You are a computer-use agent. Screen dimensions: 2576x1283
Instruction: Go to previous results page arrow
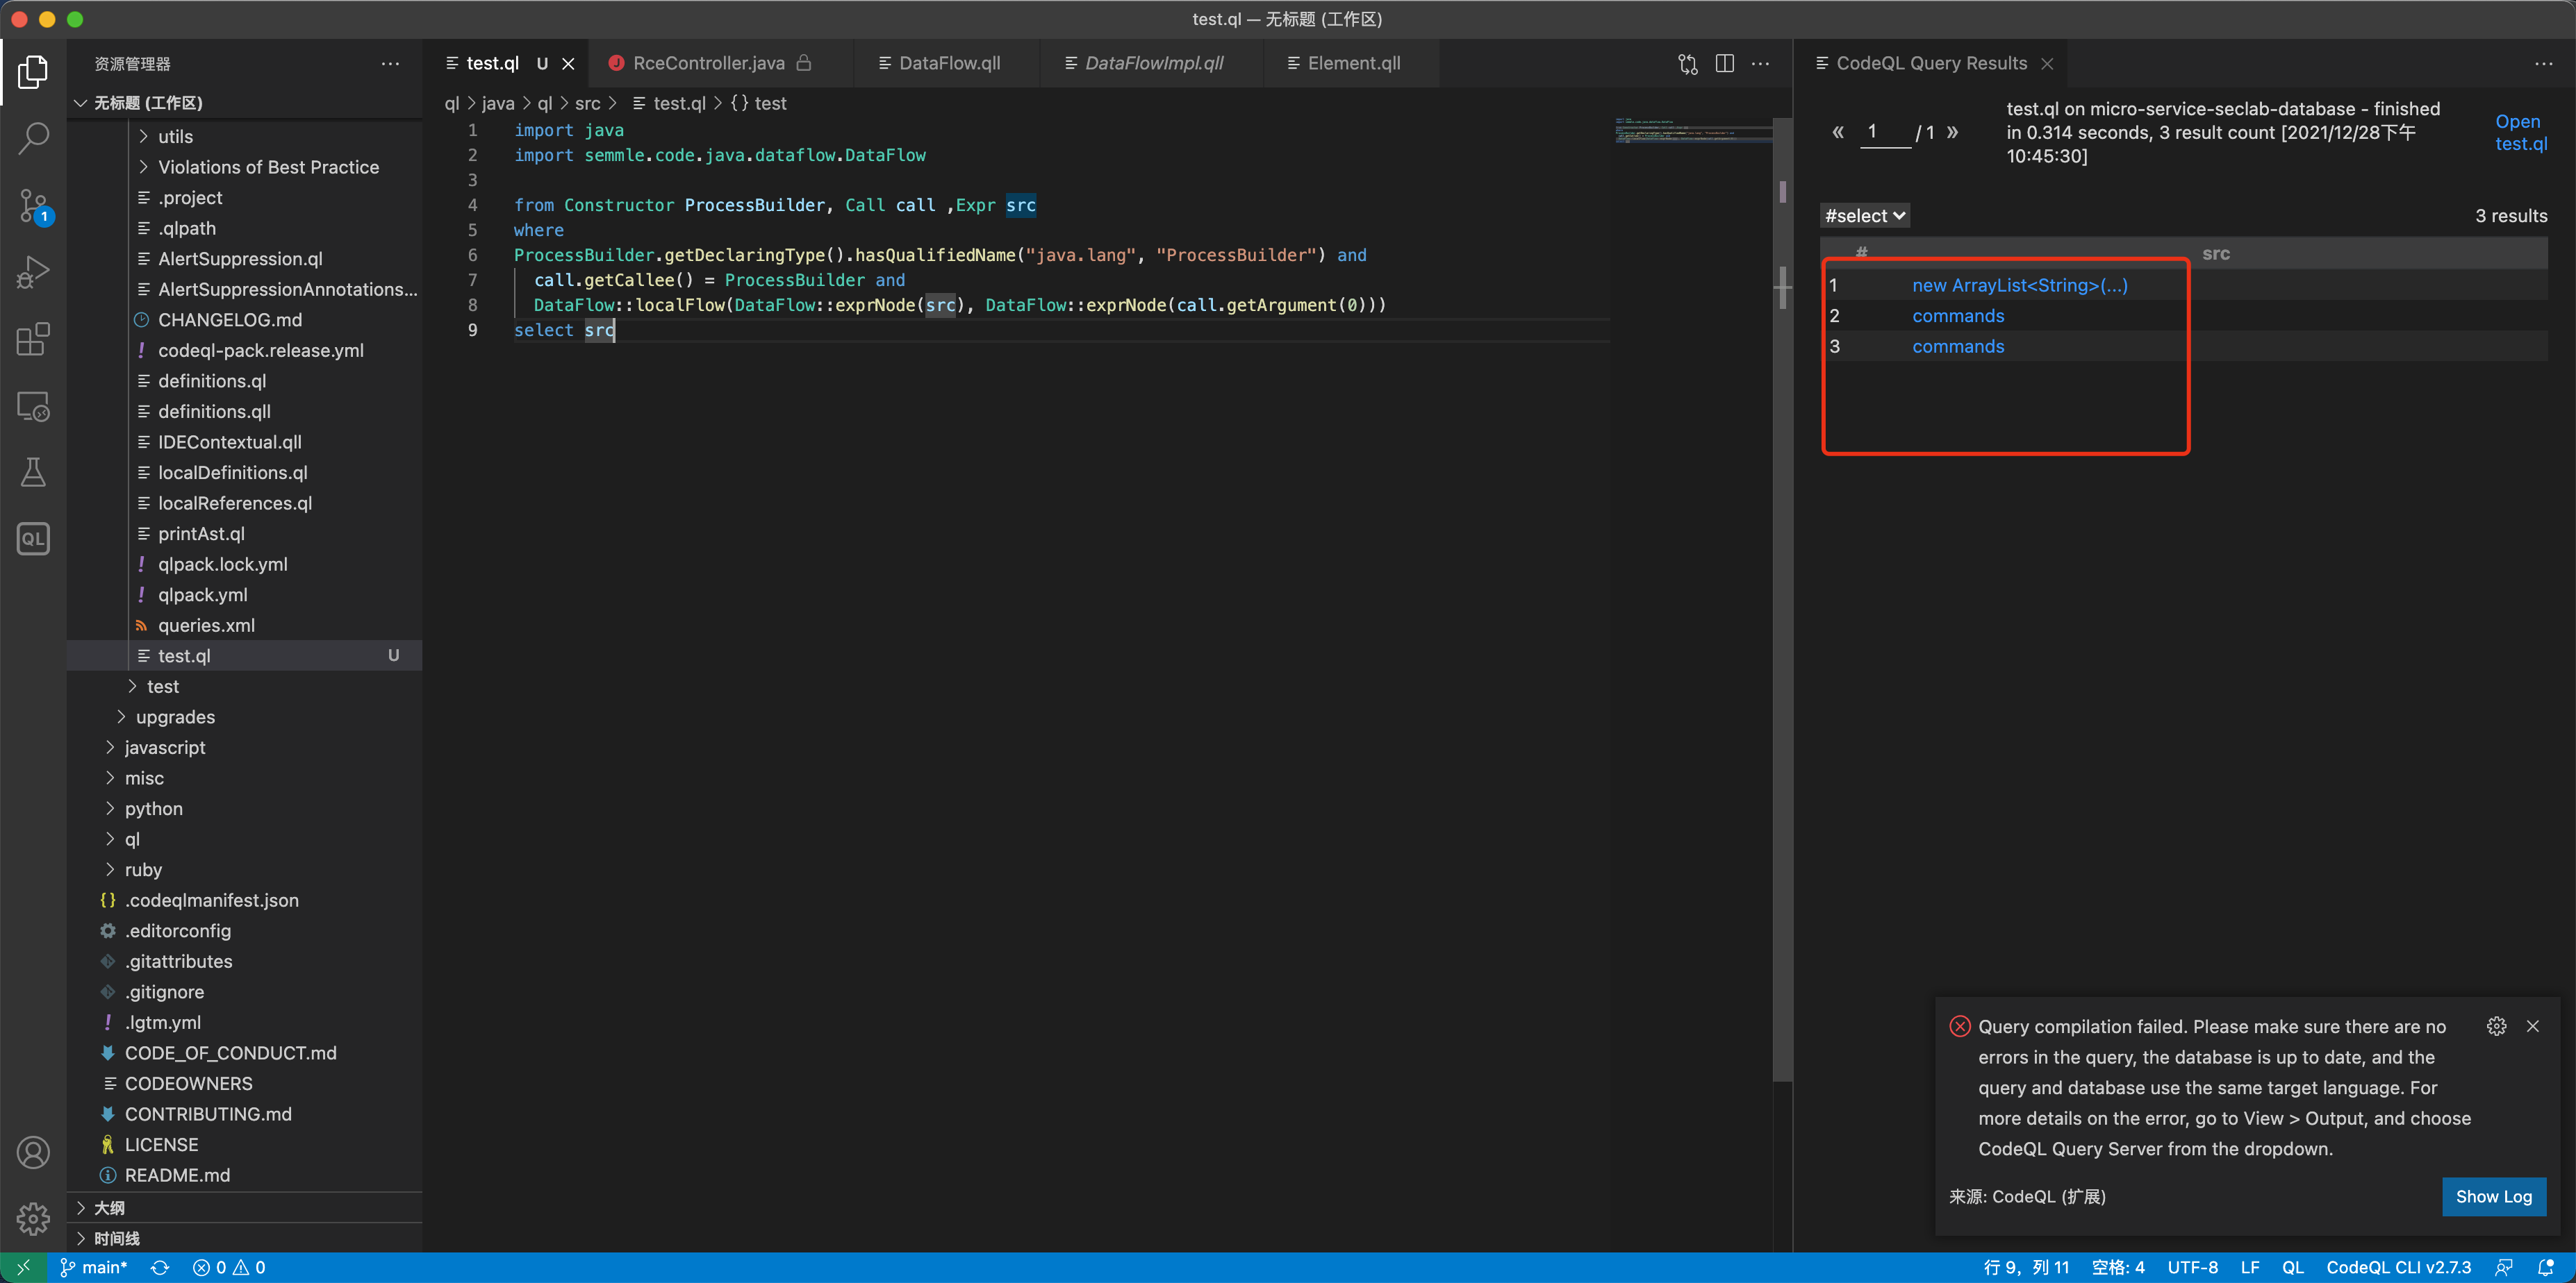(x=1837, y=132)
